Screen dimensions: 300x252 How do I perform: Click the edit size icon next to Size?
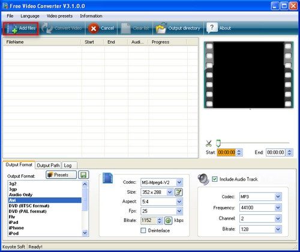coord(179,192)
